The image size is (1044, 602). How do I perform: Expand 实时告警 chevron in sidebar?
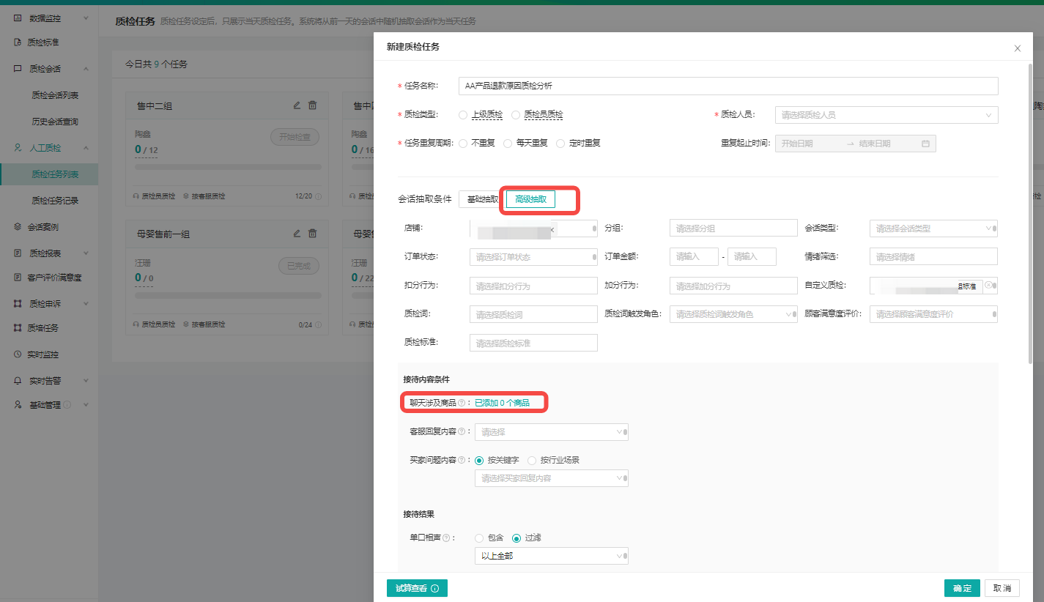(x=86, y=381)
